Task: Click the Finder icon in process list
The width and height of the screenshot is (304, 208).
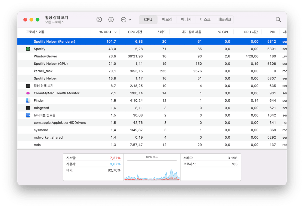Action: 28,101
